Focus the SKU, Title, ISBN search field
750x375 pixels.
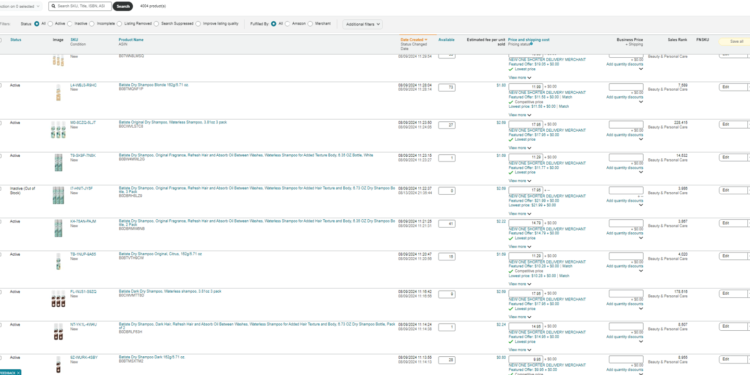(x=80, y=6)
